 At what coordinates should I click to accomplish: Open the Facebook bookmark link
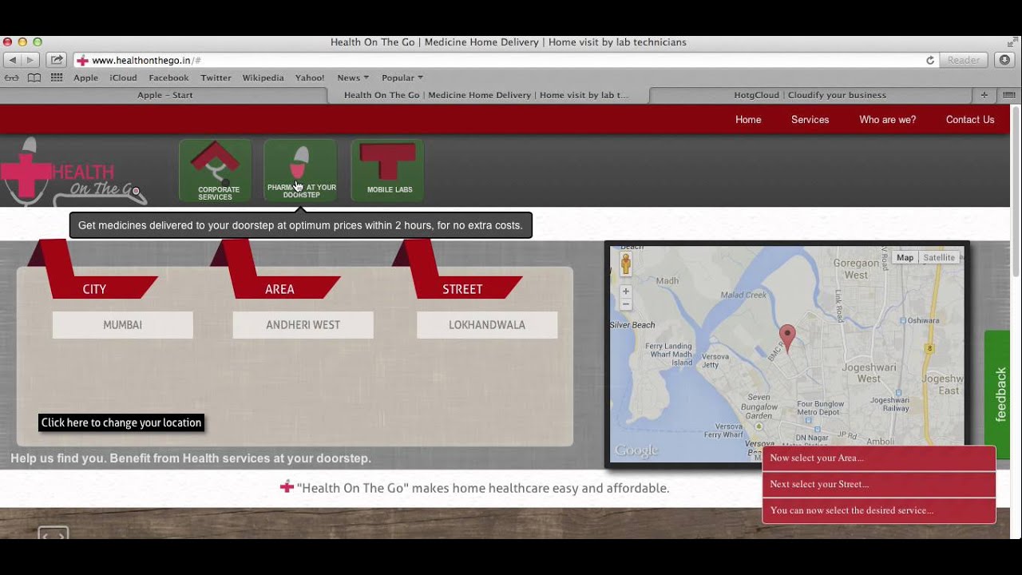(x=168, y=77)
